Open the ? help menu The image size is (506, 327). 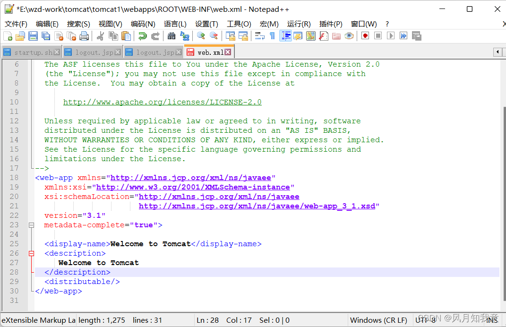point(387,24)
